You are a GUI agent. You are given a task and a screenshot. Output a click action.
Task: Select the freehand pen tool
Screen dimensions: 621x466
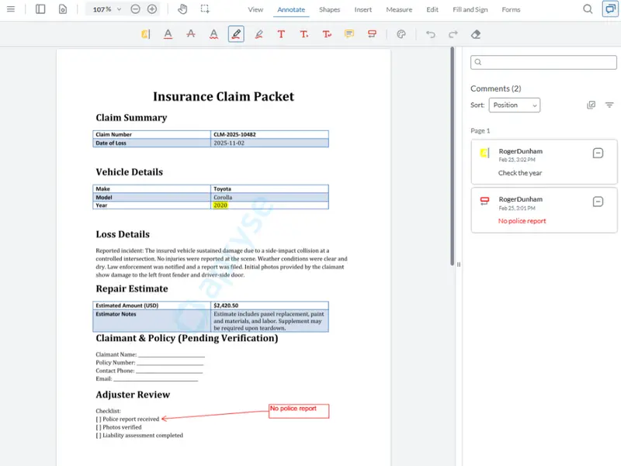click(236, 34)
